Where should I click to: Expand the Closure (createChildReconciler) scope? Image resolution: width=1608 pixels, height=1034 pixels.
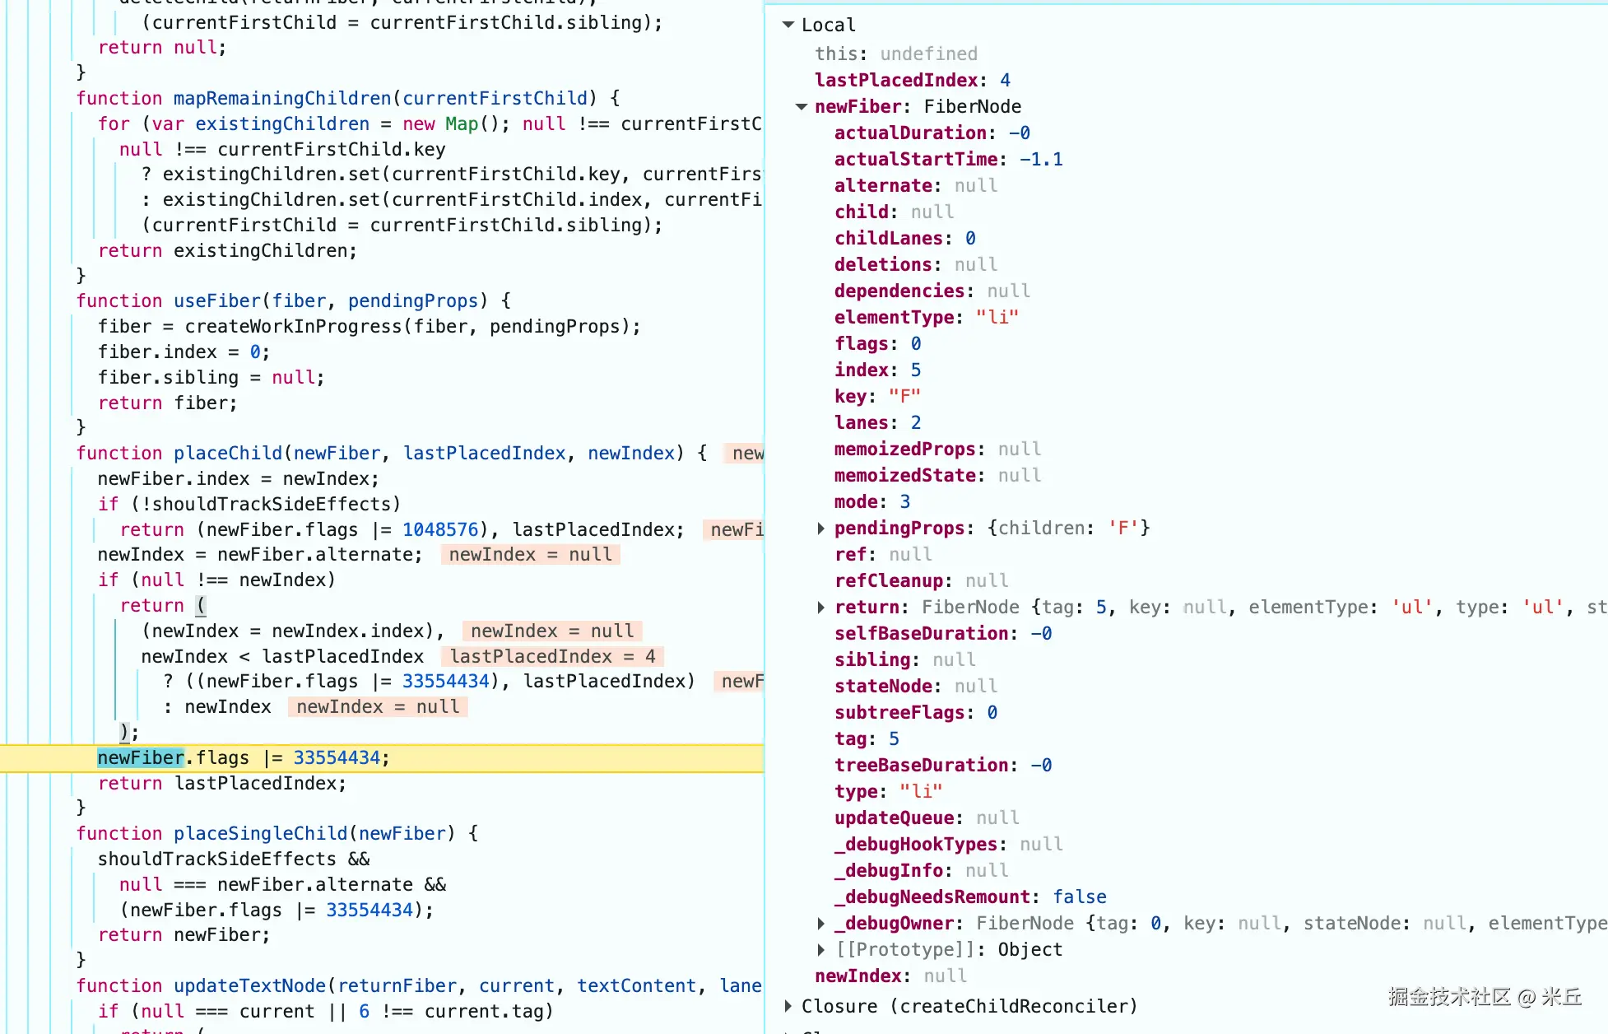pos(788,1006)
